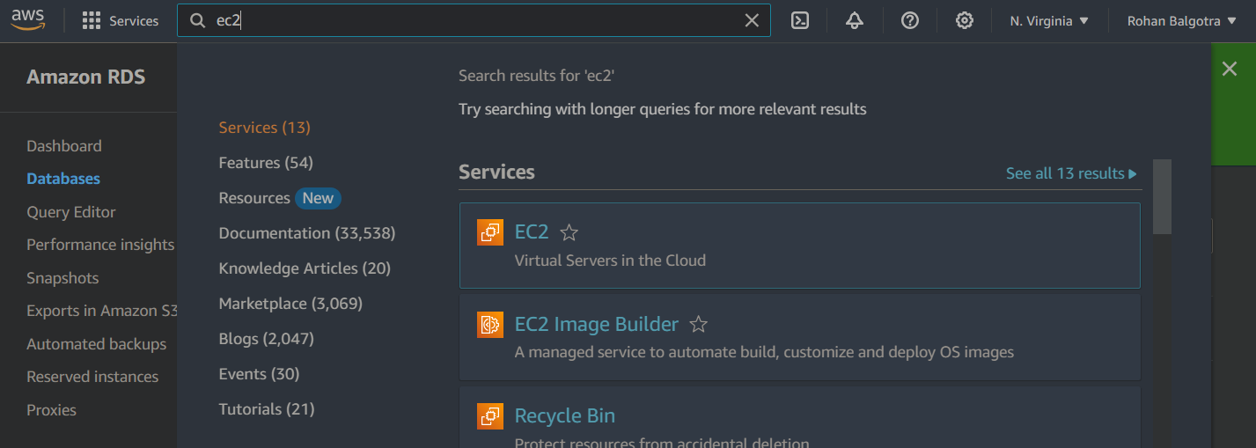Dismiss the green banner with the X
This screenshot has width=1256, height=448.
click(1230, 69)
